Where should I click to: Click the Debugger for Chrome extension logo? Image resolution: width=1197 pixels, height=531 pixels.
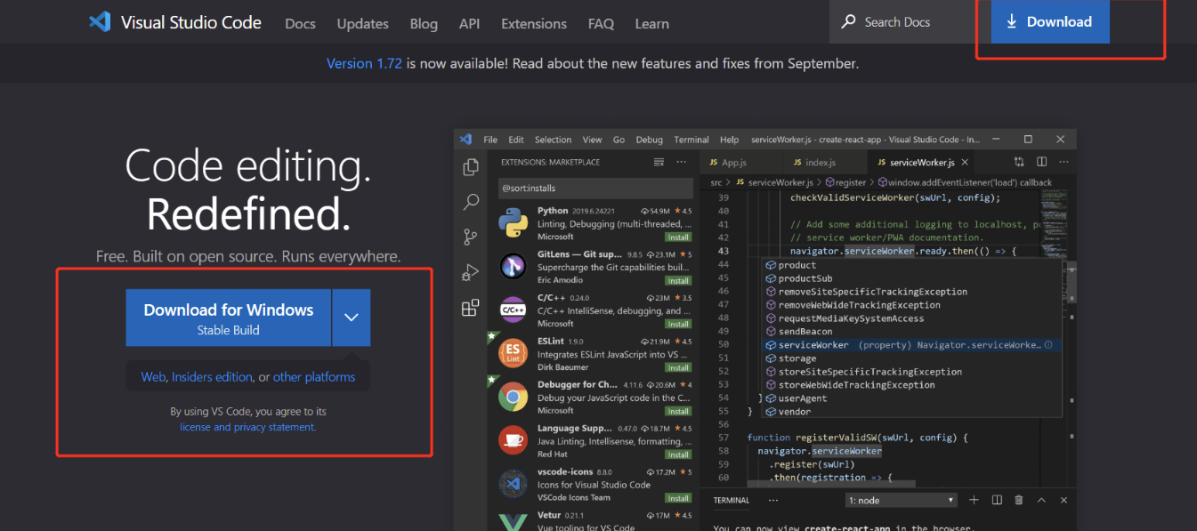pyautogui.click(x=514, y=397)
